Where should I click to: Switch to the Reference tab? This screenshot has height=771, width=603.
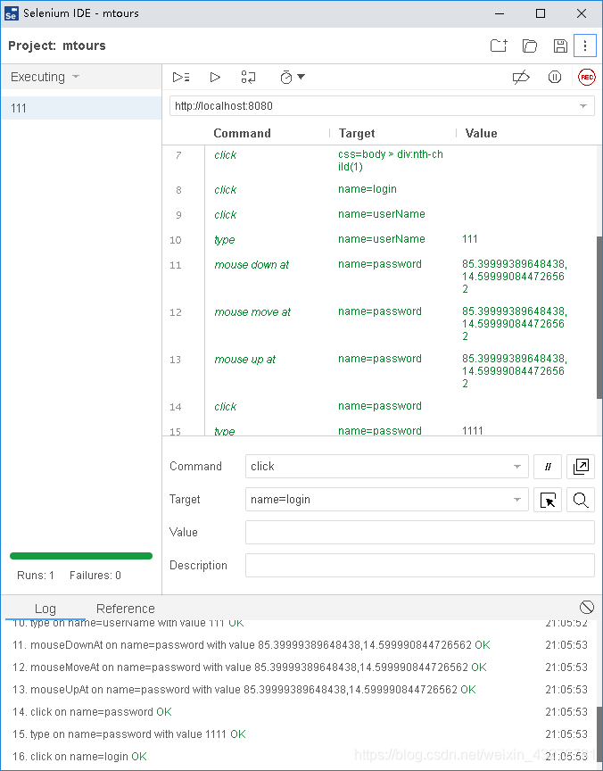125,609
